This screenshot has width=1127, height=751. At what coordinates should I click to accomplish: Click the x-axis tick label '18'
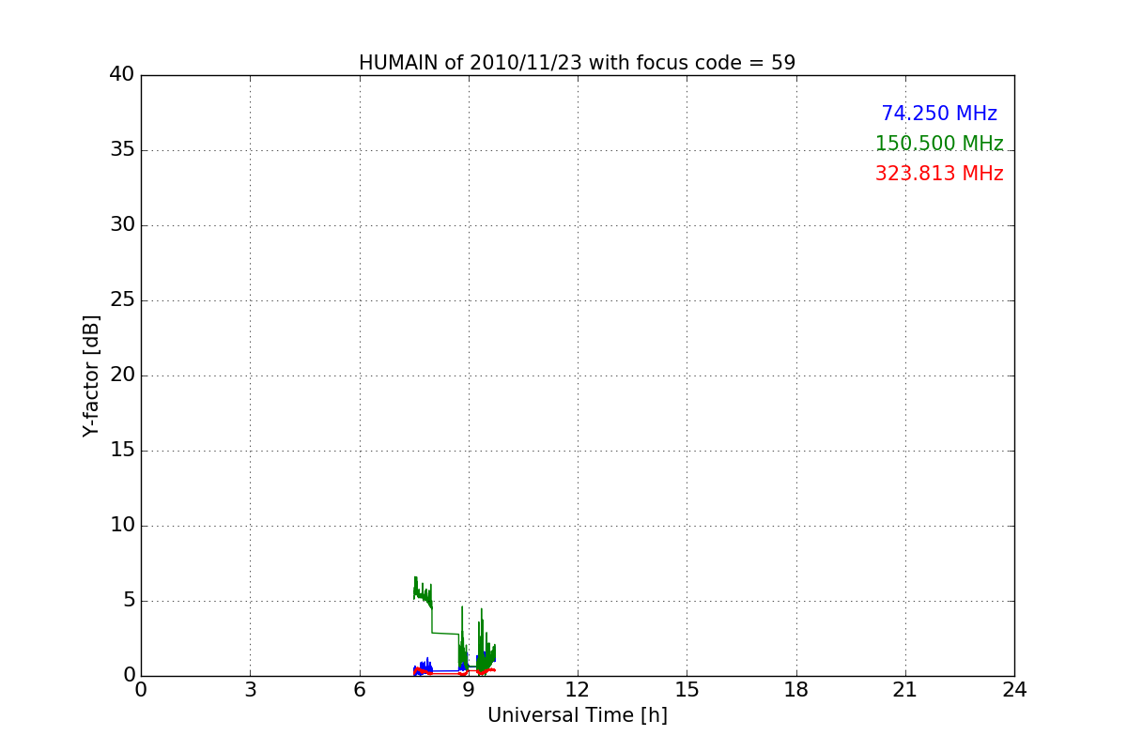click(796, 690)
